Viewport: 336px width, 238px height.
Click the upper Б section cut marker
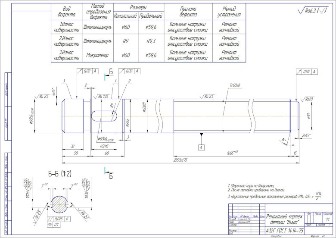pyautogui.click(x=109, y=72)
